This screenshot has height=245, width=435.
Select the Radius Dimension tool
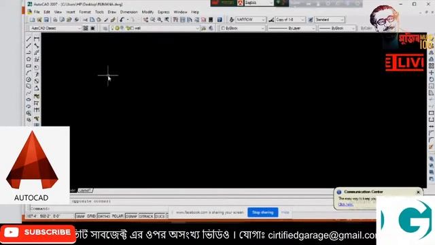36,67
